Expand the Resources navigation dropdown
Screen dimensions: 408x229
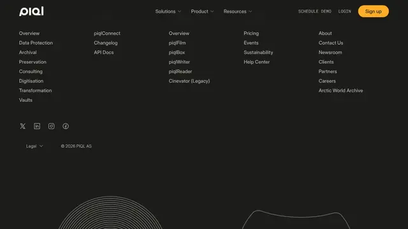tap(238, 11)
